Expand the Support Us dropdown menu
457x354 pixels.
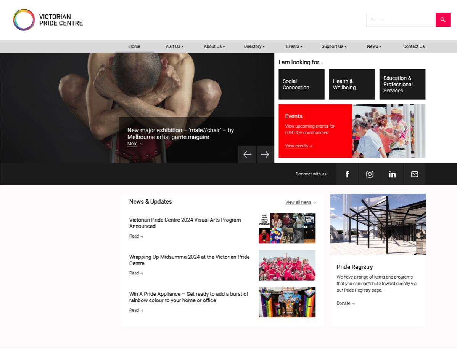pos(334,46)
